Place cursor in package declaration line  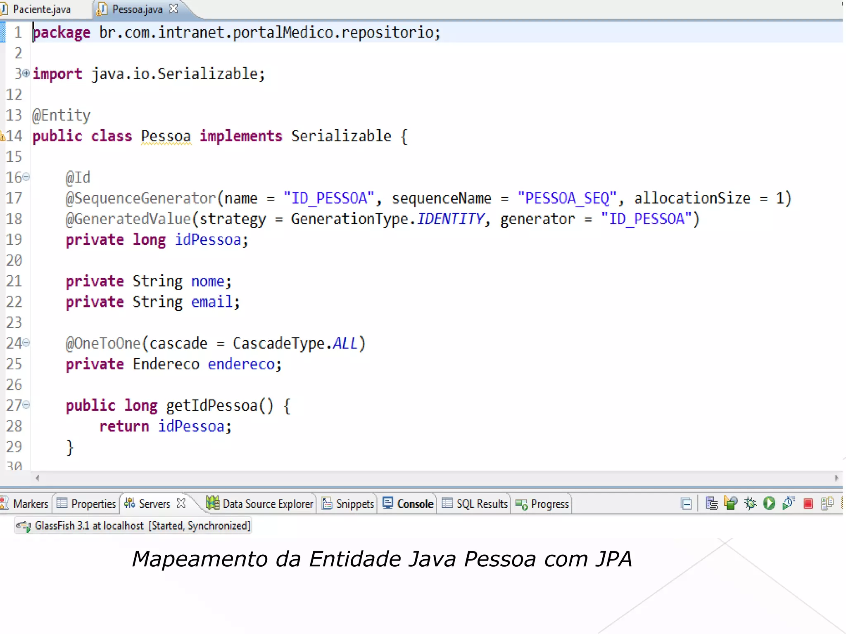pyautogui.click(x=236, y=32)
